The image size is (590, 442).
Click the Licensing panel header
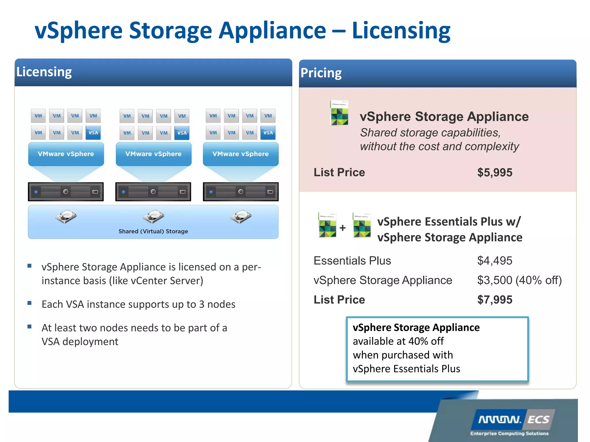pyautogui.click(x=153, y=72)
